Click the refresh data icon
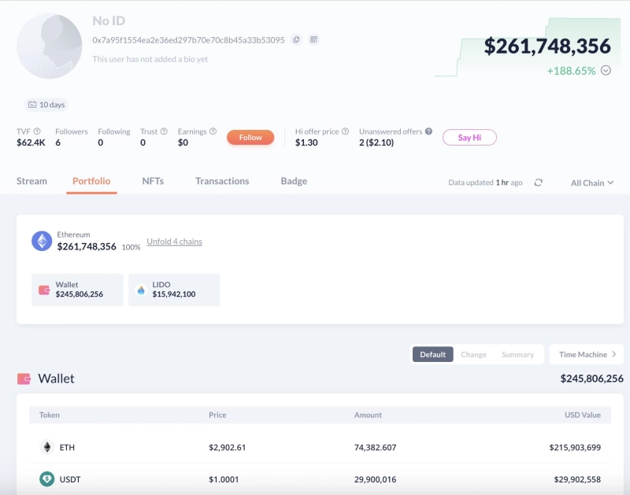This screenshot has width=630, height=495. click(538, 183)
